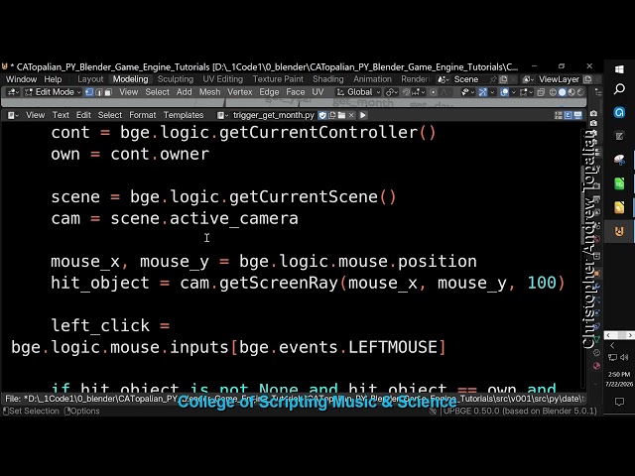Run the script with the play button
Viewport: 635px width, 476px height.
[363, 115]
